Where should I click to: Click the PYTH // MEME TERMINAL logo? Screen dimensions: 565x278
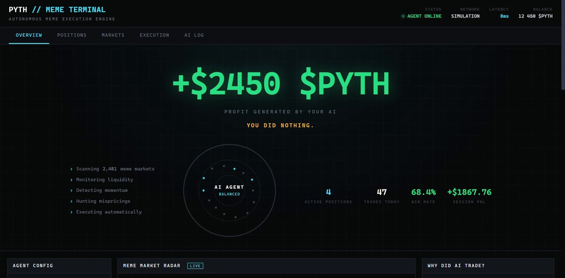(x=57, y=9)
